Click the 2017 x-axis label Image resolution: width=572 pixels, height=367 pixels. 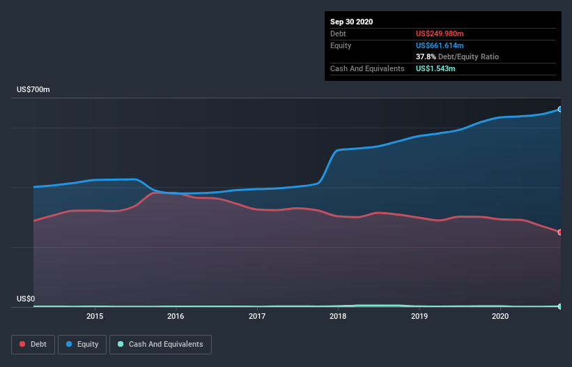257,316
